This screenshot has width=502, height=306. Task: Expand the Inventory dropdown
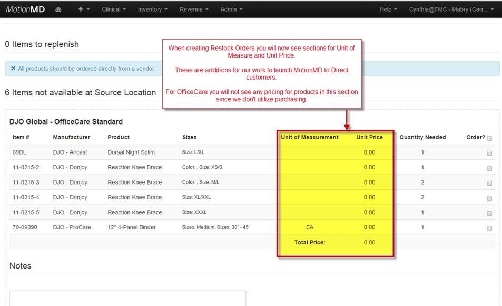152,9
